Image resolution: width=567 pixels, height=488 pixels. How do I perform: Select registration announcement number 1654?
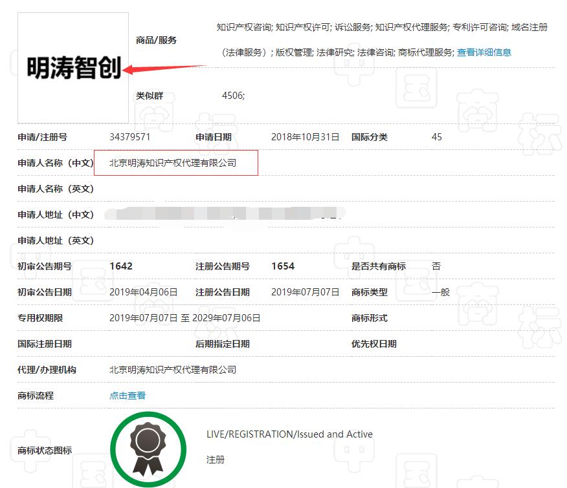tap(283, 266)
